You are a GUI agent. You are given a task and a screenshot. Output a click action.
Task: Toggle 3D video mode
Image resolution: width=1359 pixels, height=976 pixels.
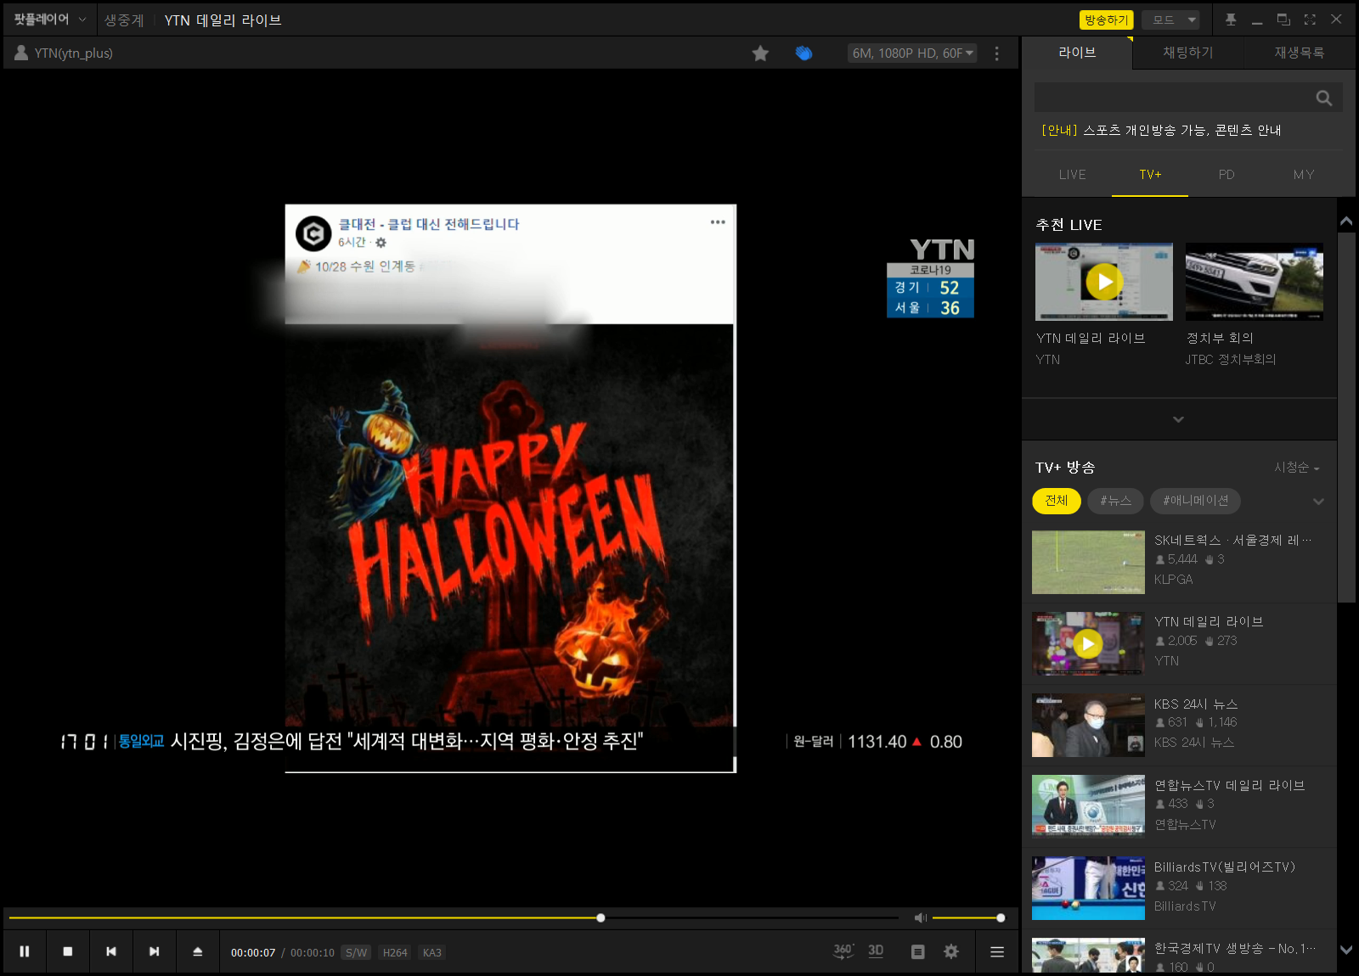pos(876,951)
